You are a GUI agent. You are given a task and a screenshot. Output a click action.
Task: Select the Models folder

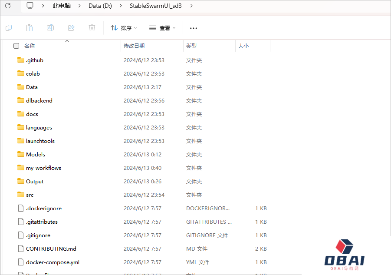pyautogui.click(x=36, y=154)
